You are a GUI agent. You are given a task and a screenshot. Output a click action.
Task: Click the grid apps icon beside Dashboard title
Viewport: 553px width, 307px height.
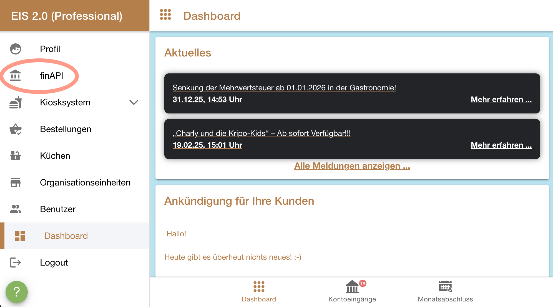tap(165, 15)
